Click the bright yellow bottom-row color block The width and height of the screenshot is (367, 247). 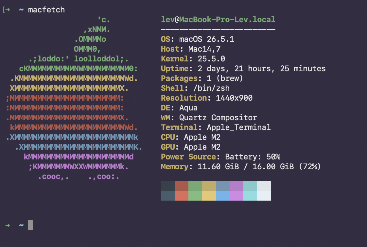click(209, 196)
